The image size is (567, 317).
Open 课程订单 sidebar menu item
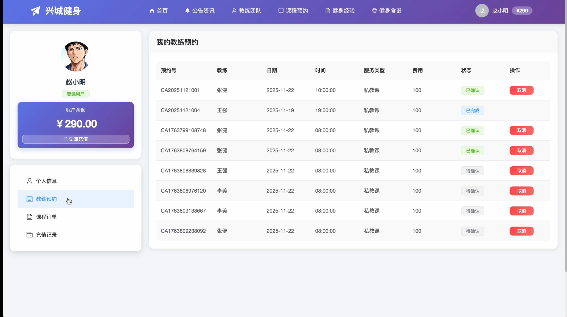pyautogui.click(x=46, y=217)
